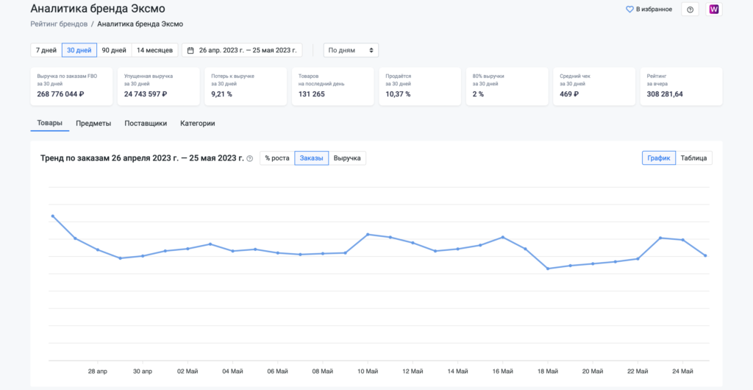Click the 12 Май axis label
753x390 pixels.
tap(413, 372)
